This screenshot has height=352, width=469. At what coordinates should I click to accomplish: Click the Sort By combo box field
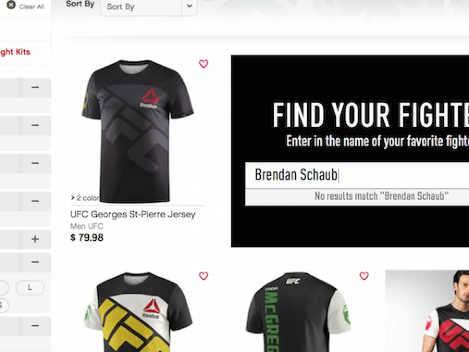[149, 7]
